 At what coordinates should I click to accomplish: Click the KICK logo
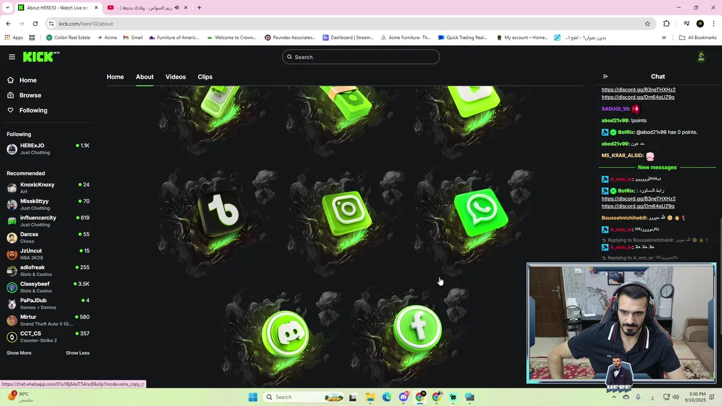coord(41,57)
